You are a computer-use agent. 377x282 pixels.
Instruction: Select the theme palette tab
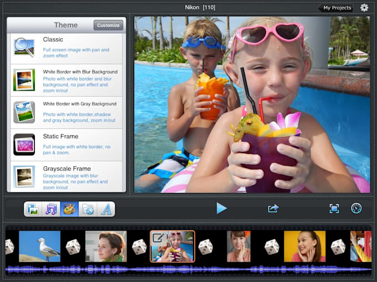tap(69, 209)
